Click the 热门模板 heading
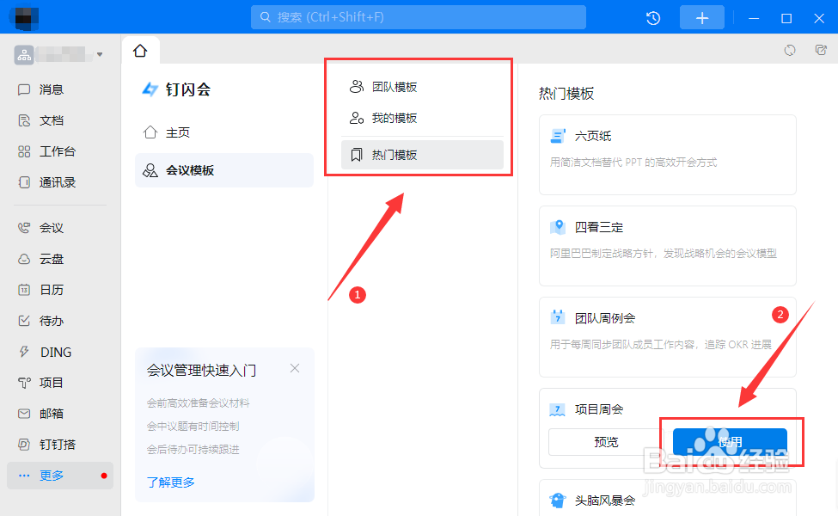Image resolution: width=838 pixels, height=516 pixels. [x=566, y=94]
